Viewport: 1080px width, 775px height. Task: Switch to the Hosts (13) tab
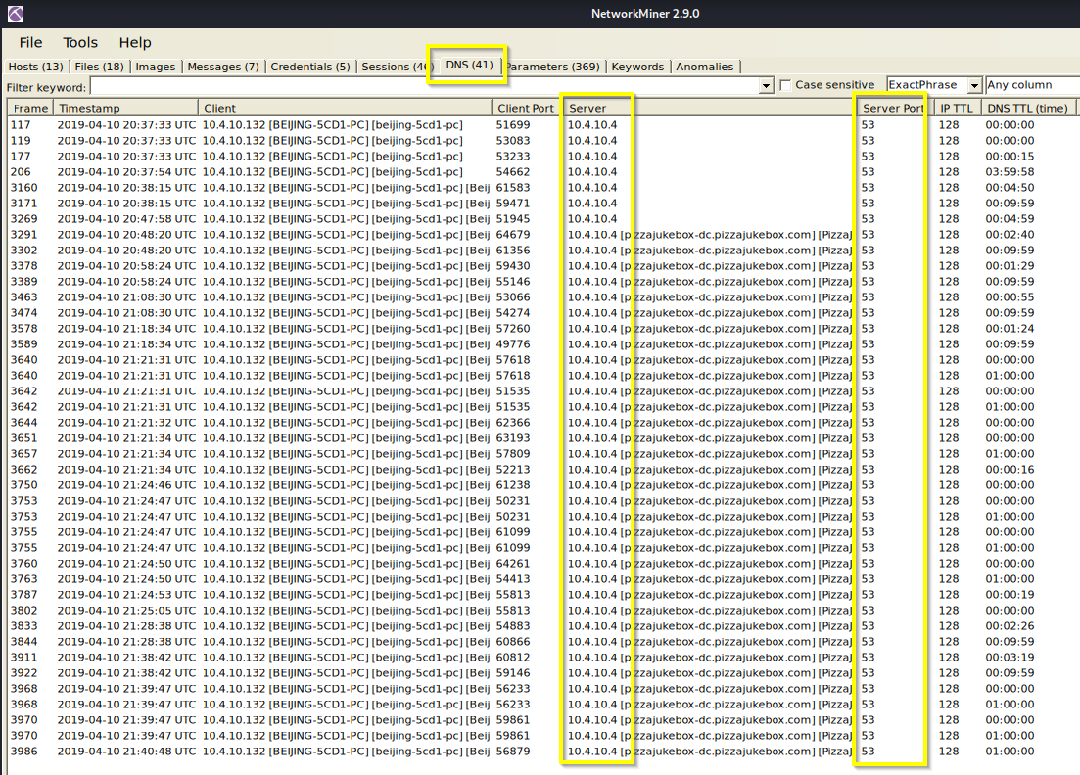coord(35,67)
